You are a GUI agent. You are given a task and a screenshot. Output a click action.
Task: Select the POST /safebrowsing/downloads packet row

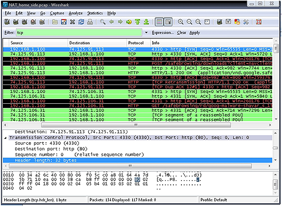point(138,63)
